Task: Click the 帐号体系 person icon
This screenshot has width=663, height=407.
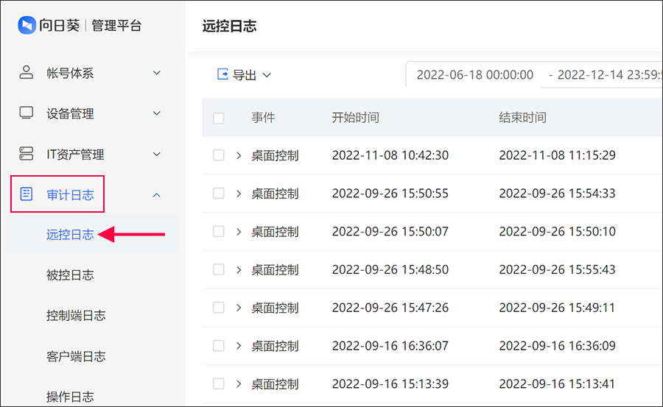Action: [x=27, y=73]
